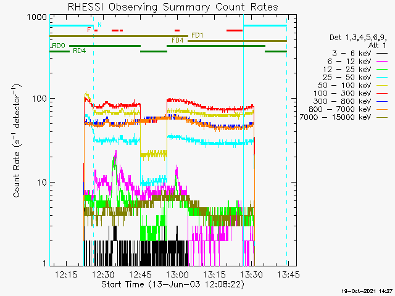
Task: Select the 300 - 800 keV legend entry
Action: pyautogui.click(x=351, y=101)
